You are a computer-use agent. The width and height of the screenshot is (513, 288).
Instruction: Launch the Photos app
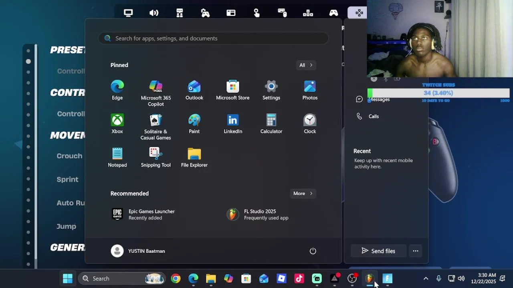point(310,90)
